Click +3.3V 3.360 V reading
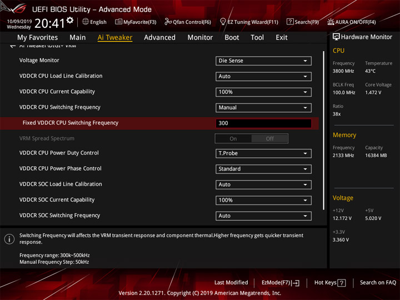The width and height of the screenshot is (400, 300). (x=341, y=240)
